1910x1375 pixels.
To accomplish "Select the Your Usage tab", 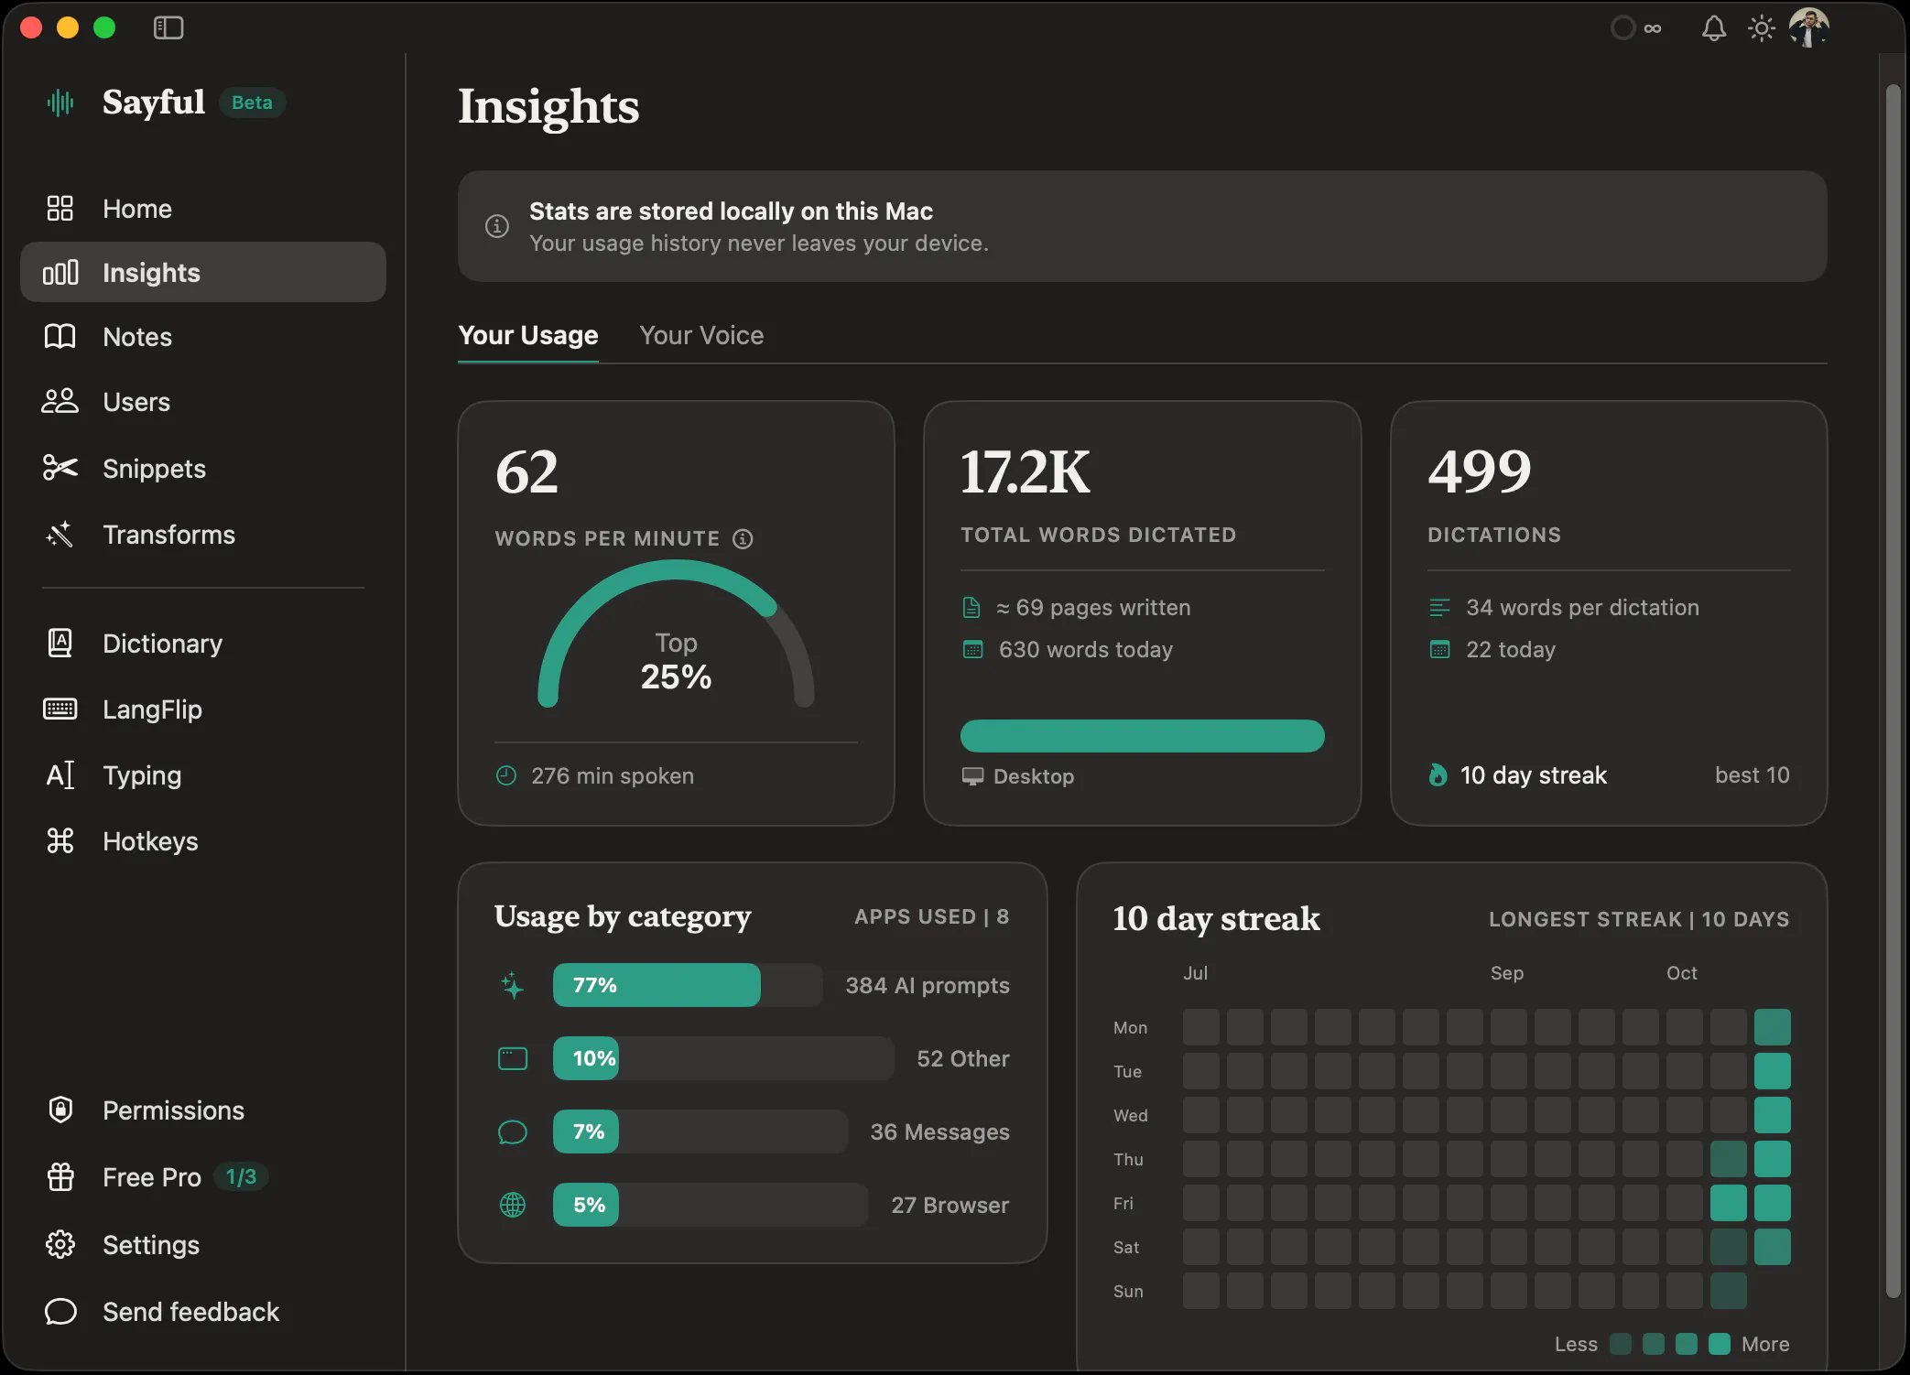I will (x=528, y=335).
